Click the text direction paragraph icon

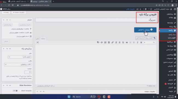(x=98, y=42)
